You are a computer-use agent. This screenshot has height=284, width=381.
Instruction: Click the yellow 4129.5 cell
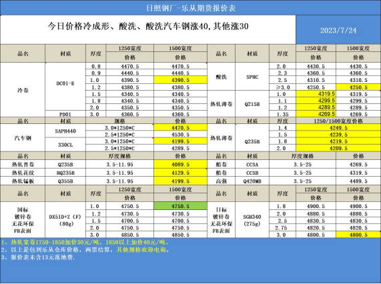(x=180, y=173)
